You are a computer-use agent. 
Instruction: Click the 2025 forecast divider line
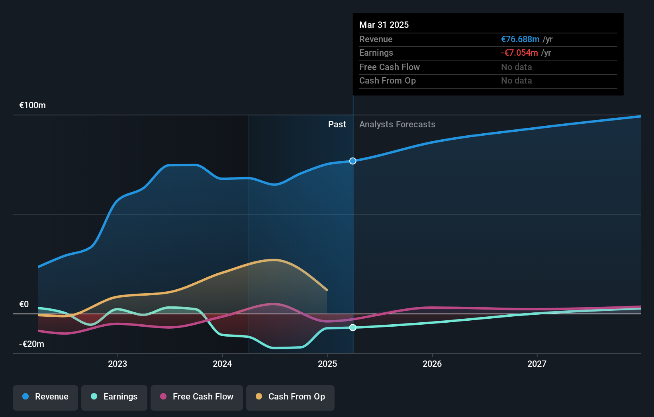pyautogui.click(x=352, y=235)
